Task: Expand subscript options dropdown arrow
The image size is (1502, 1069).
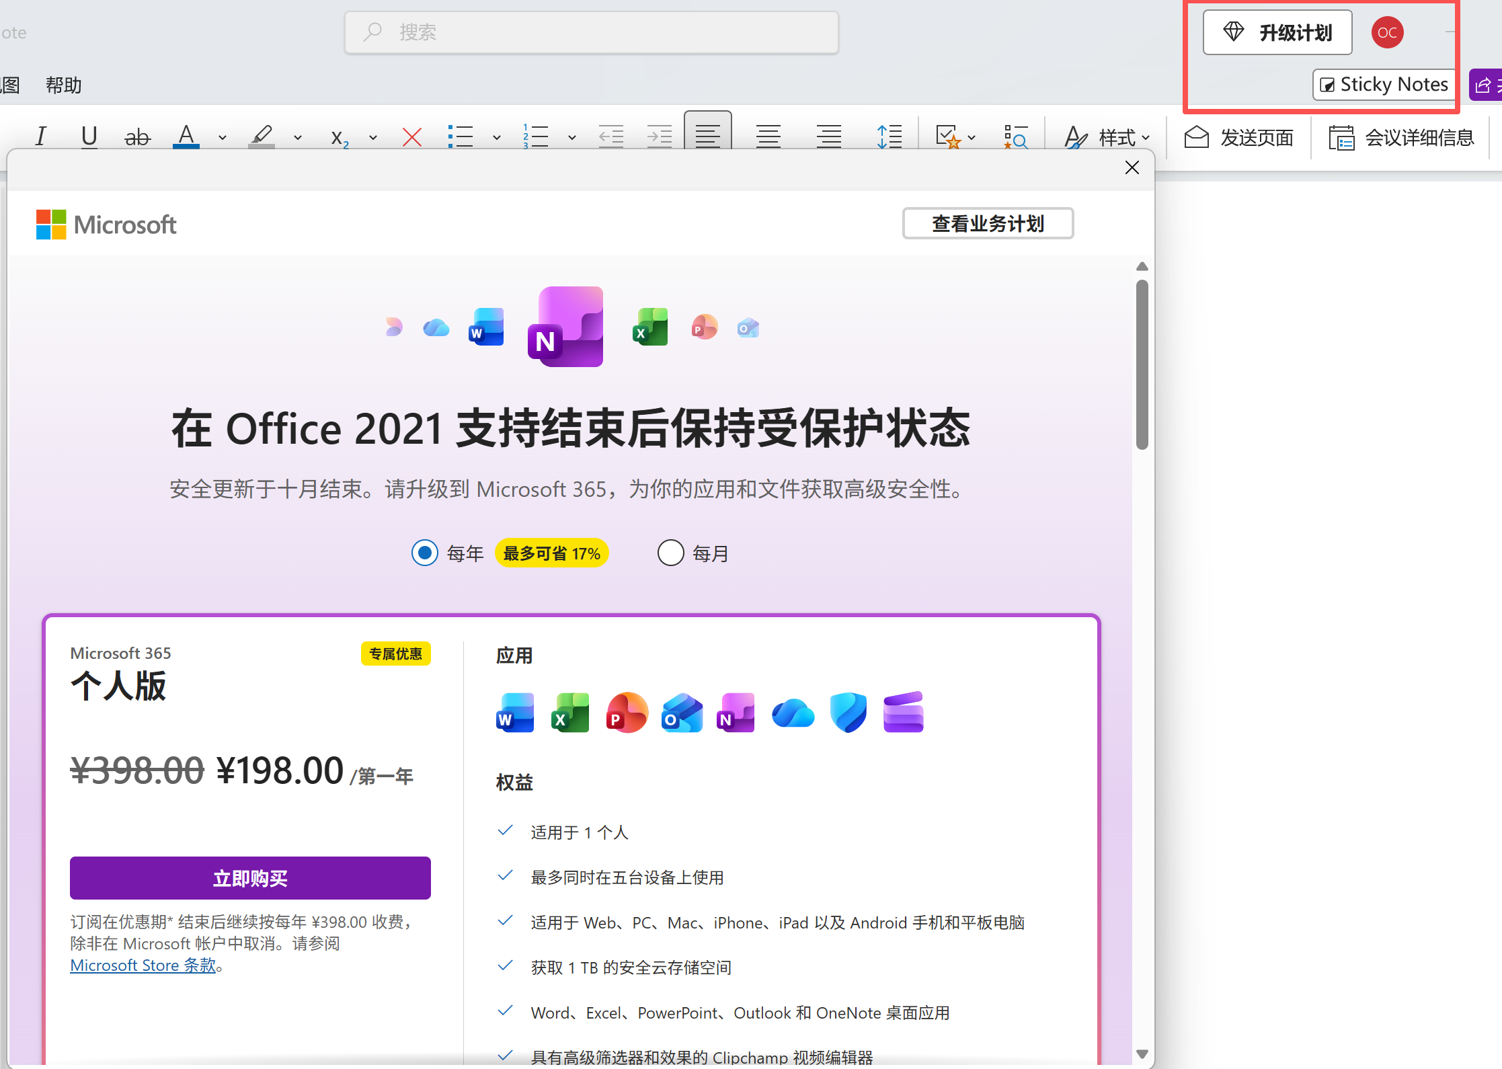Action: 373,138
